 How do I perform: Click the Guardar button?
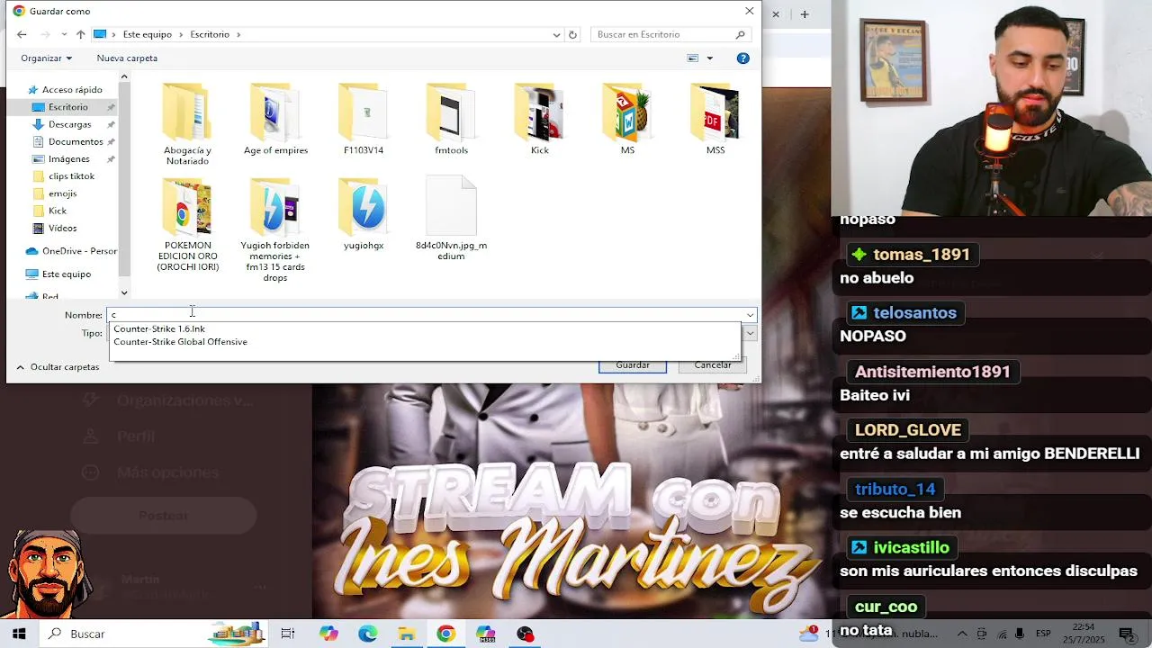(x=633, y=364)
